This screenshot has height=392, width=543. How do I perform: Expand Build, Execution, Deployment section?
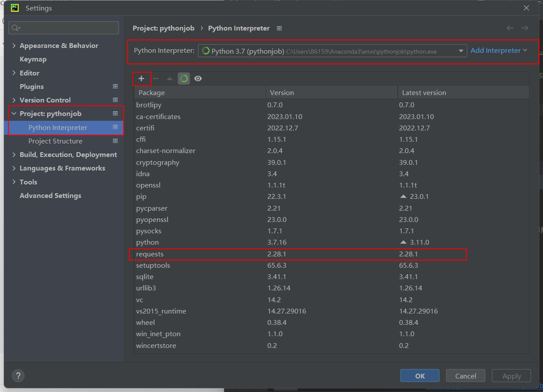[14, 155]
